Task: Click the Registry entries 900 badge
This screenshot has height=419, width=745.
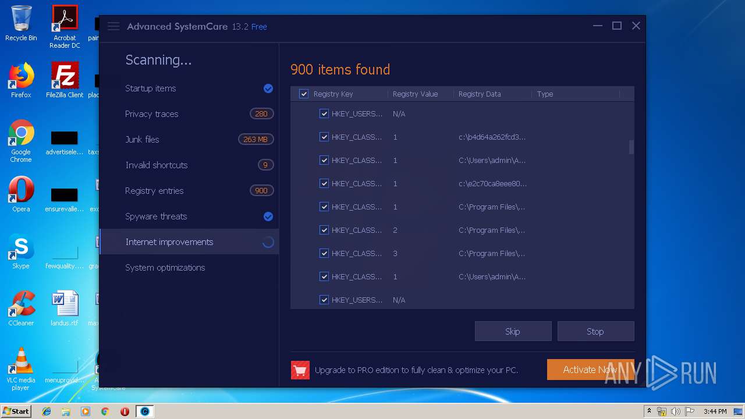Action: point(261,191)
